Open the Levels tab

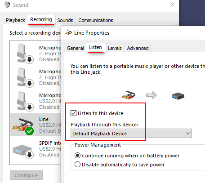click(115, 48)
